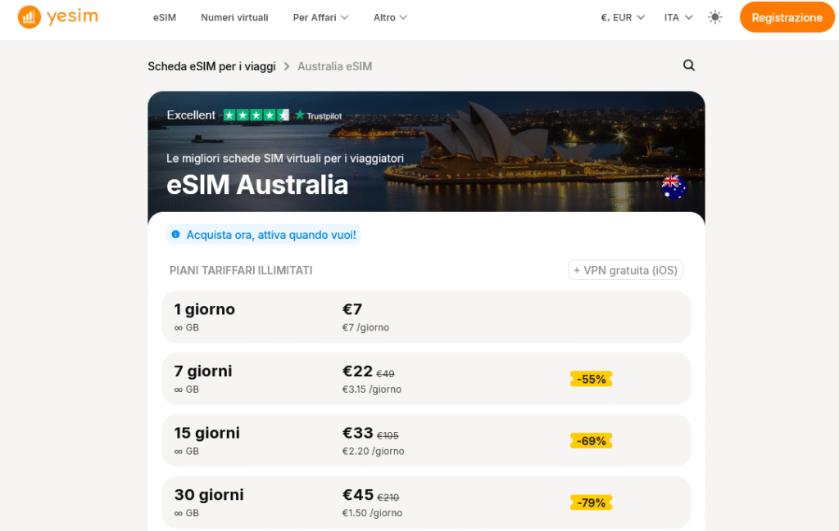Screen dimensions: 839x531
Task: Click the Australian flag icon on the banner
Action: pos(673,187)
